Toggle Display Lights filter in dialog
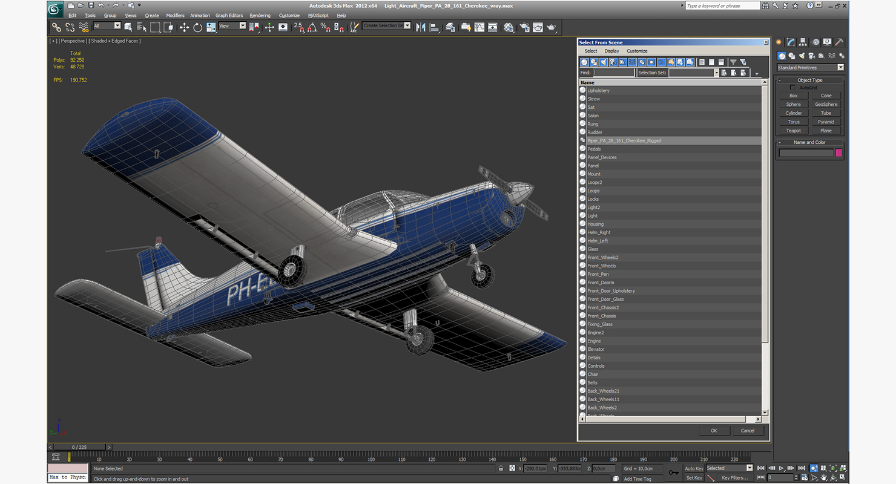Screen dimensions: 896x484 (x=604, y=62)
